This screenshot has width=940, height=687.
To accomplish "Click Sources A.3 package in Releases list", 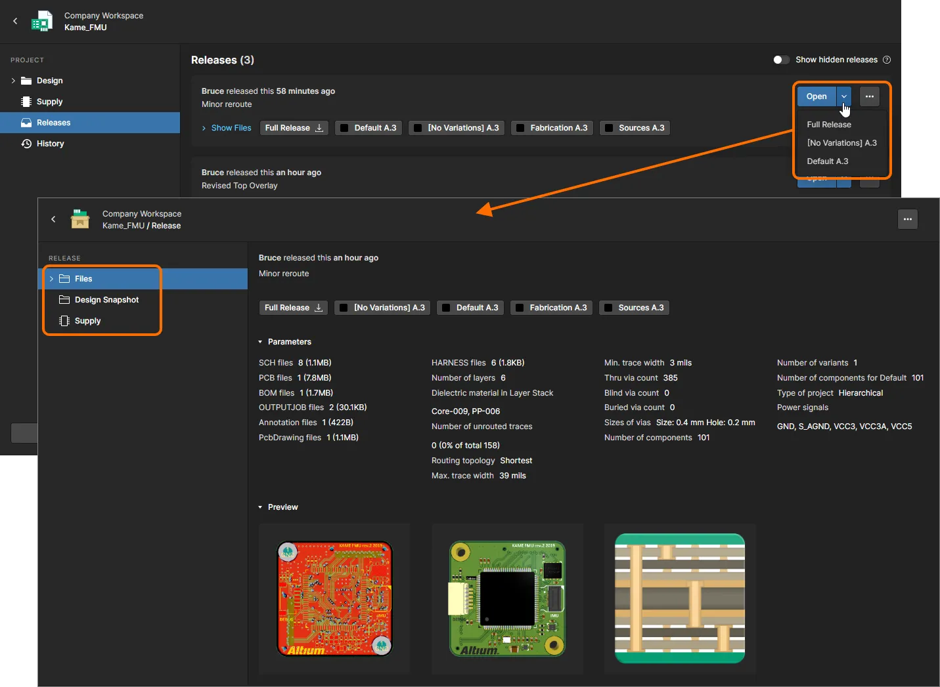I will pyautogui.click(x=635, y=128).
